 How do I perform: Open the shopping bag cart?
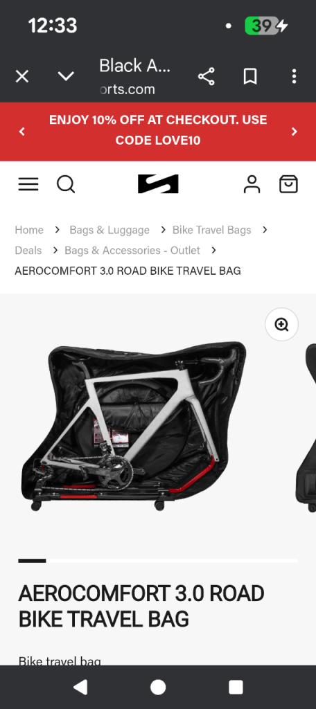pyautogui.click(x=288, y=184)
